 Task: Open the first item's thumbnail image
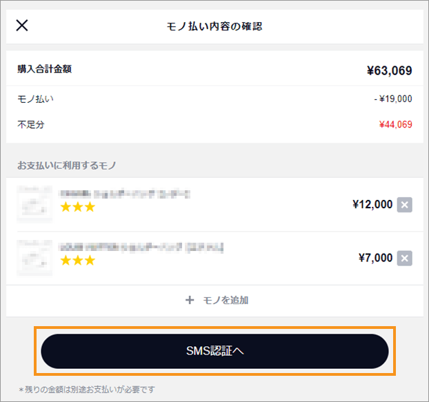34,204
